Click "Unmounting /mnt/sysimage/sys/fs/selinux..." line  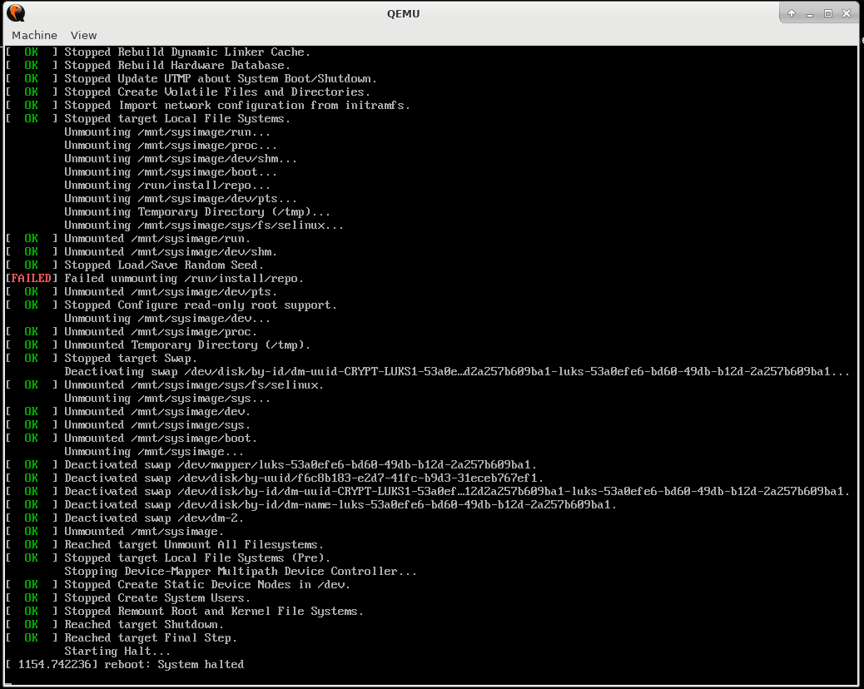pyautogui.click(x=203, y=226)
